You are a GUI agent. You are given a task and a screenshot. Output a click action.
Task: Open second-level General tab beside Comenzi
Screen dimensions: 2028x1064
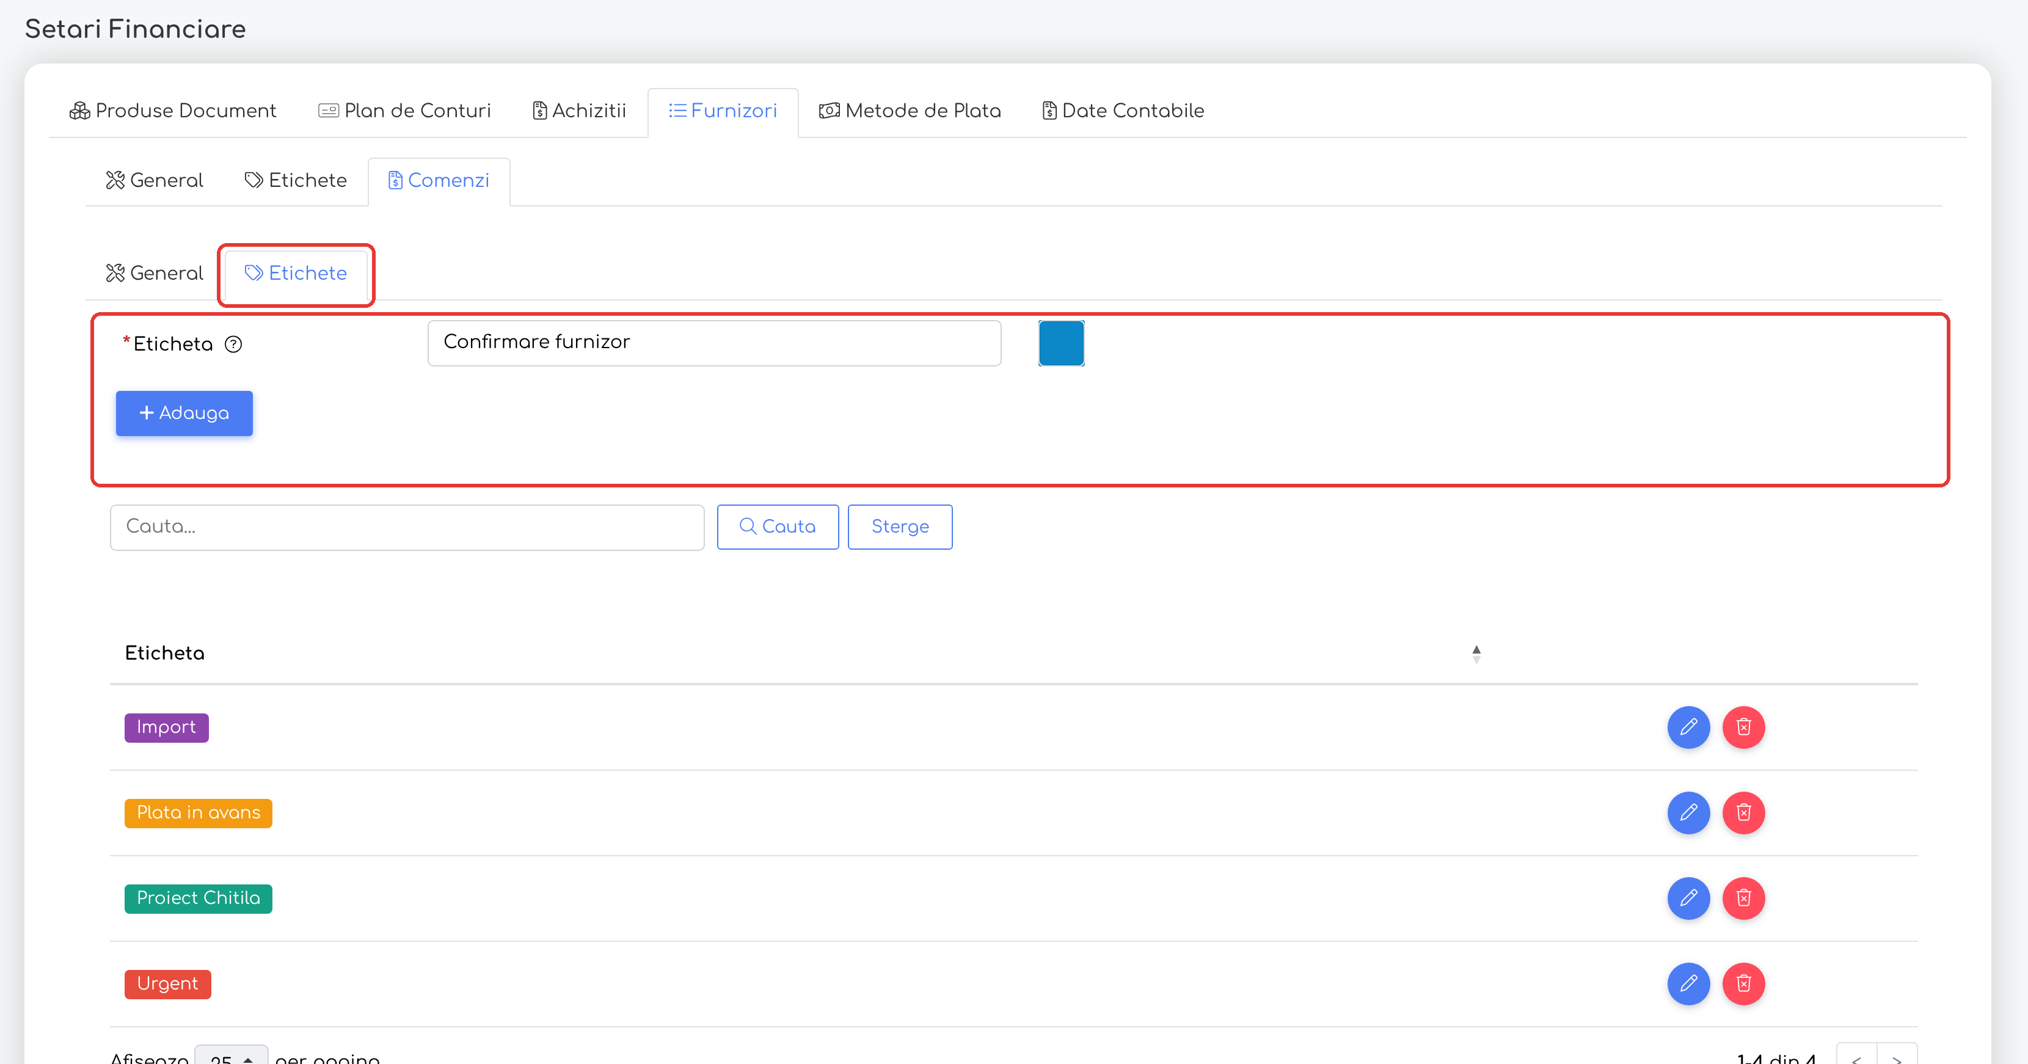[155, 181]
